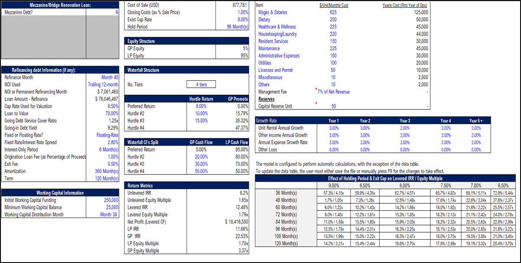Click the 'Year 5 +' growth rate column header
The image size is (521, 263).
(x=476, y=121)
